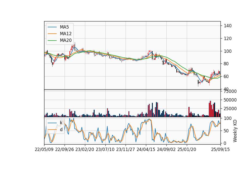This screenshot has height=176, width=245.
Task: Click the 80 price axis label
Action: [226, 64]
